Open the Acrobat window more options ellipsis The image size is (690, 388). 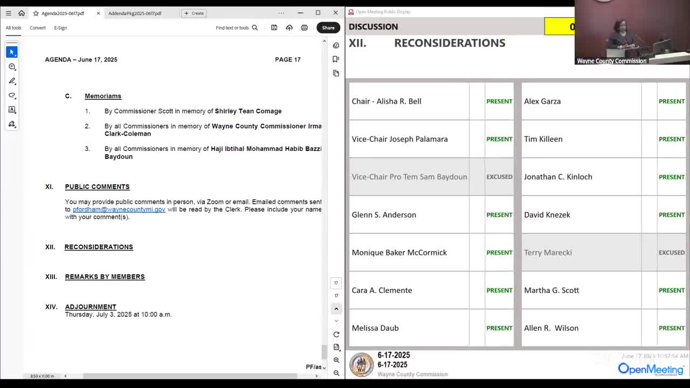(x=281, y=13)
